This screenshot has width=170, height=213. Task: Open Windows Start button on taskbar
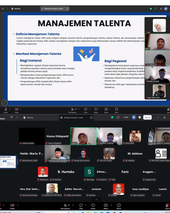(x=38, y=212)
